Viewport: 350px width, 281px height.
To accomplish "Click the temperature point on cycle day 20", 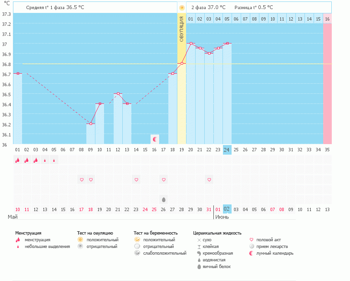I will [x=191, y=44].
